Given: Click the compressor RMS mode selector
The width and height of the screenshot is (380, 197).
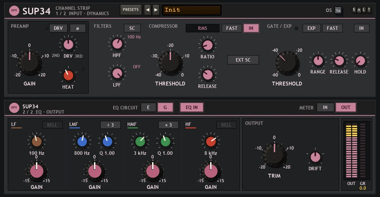Looking at the screenshot, I should [x=203, y=28].
